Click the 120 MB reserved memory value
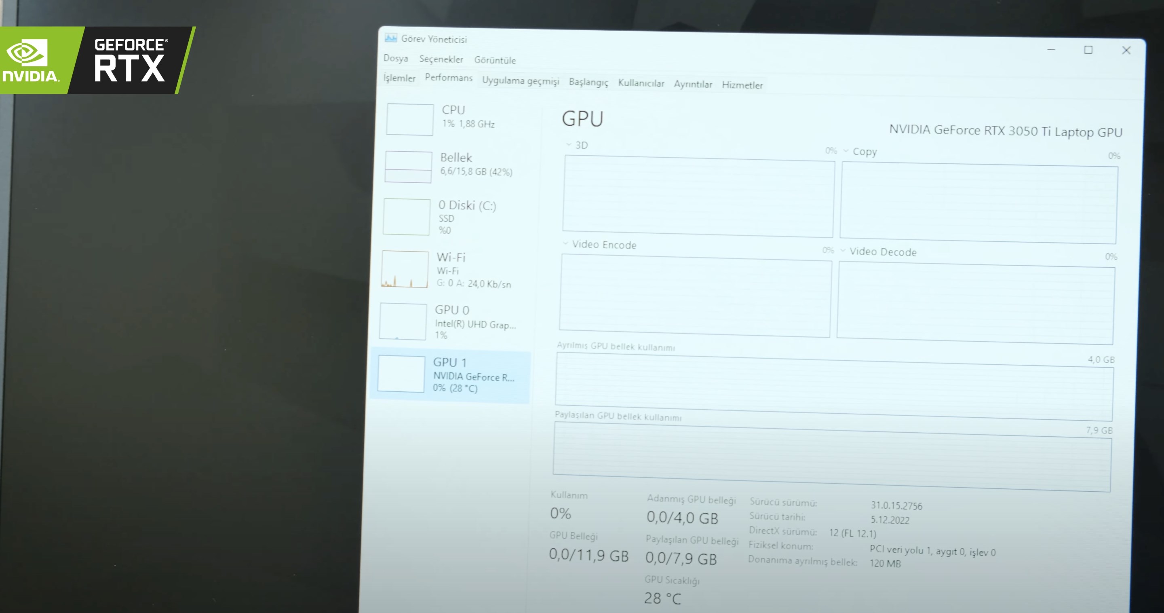 [x=885, y=563]
